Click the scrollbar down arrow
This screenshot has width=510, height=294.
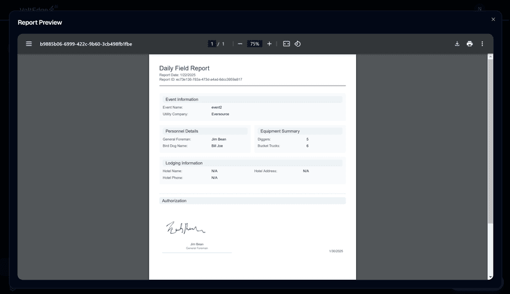(x=490, y=277)
